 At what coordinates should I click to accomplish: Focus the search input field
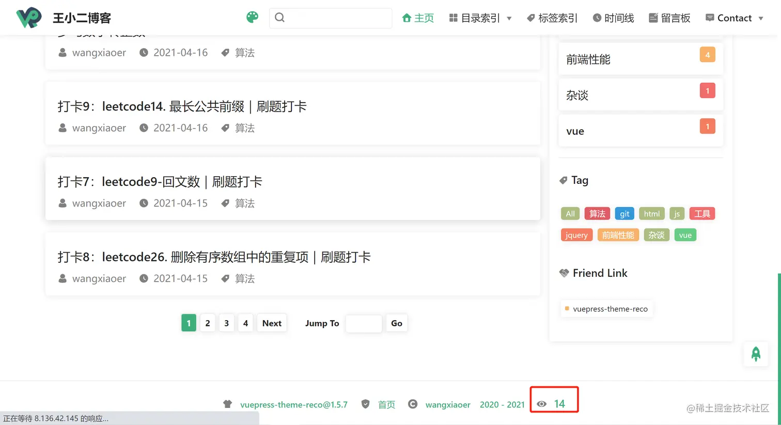331,18
